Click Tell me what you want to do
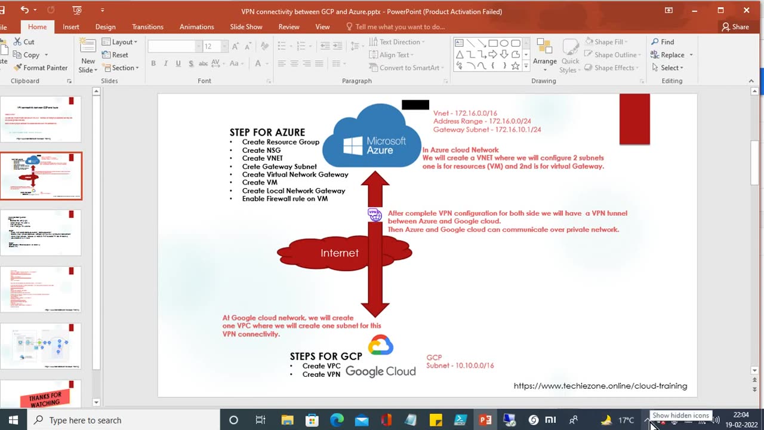The width and height of the screenshot is (764, 430). pos(395,27)
